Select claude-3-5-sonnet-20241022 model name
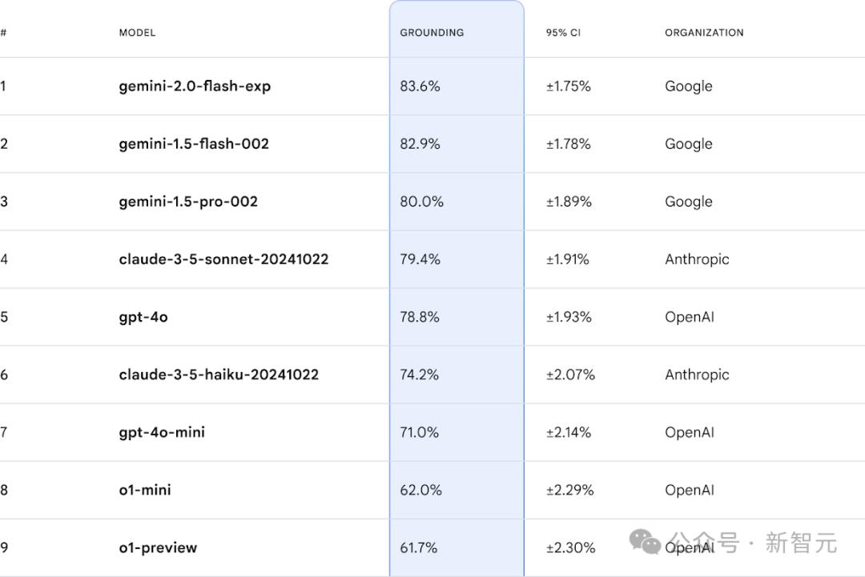Viewport: 865px width, 577px height. 224,259
